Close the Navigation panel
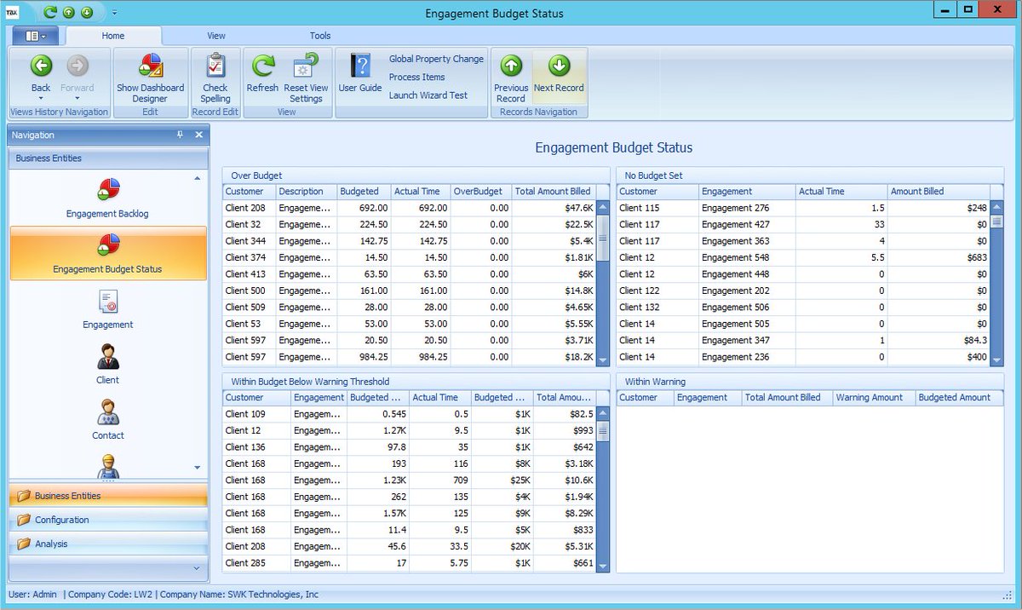The height and width of the screenshot is (610, 1022). click(198, 135)
